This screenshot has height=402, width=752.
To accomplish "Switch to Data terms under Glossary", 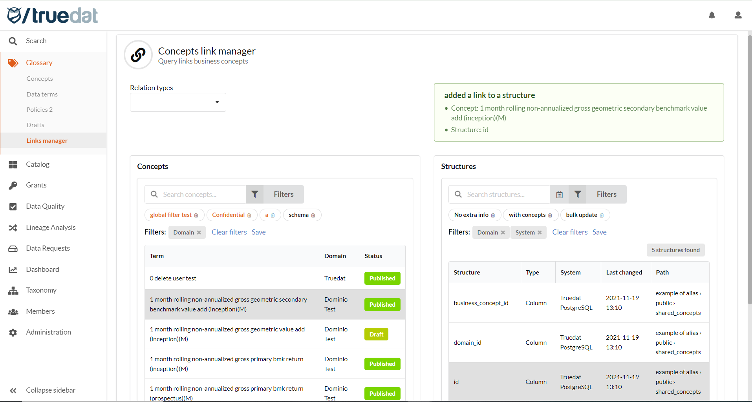I will (42, 94).
